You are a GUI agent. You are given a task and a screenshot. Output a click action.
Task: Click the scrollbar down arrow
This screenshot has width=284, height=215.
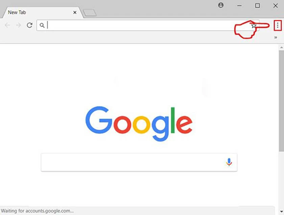[281, 211]
